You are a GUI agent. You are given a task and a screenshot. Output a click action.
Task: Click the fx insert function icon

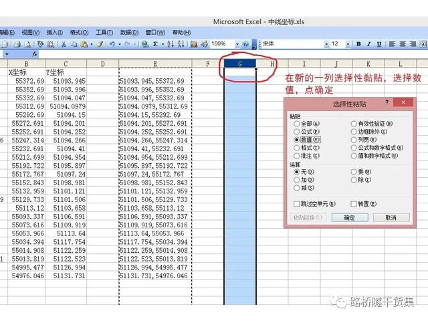tap(35, 54)
